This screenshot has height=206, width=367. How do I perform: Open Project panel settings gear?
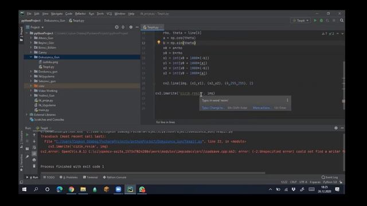[x=131, y=27]
